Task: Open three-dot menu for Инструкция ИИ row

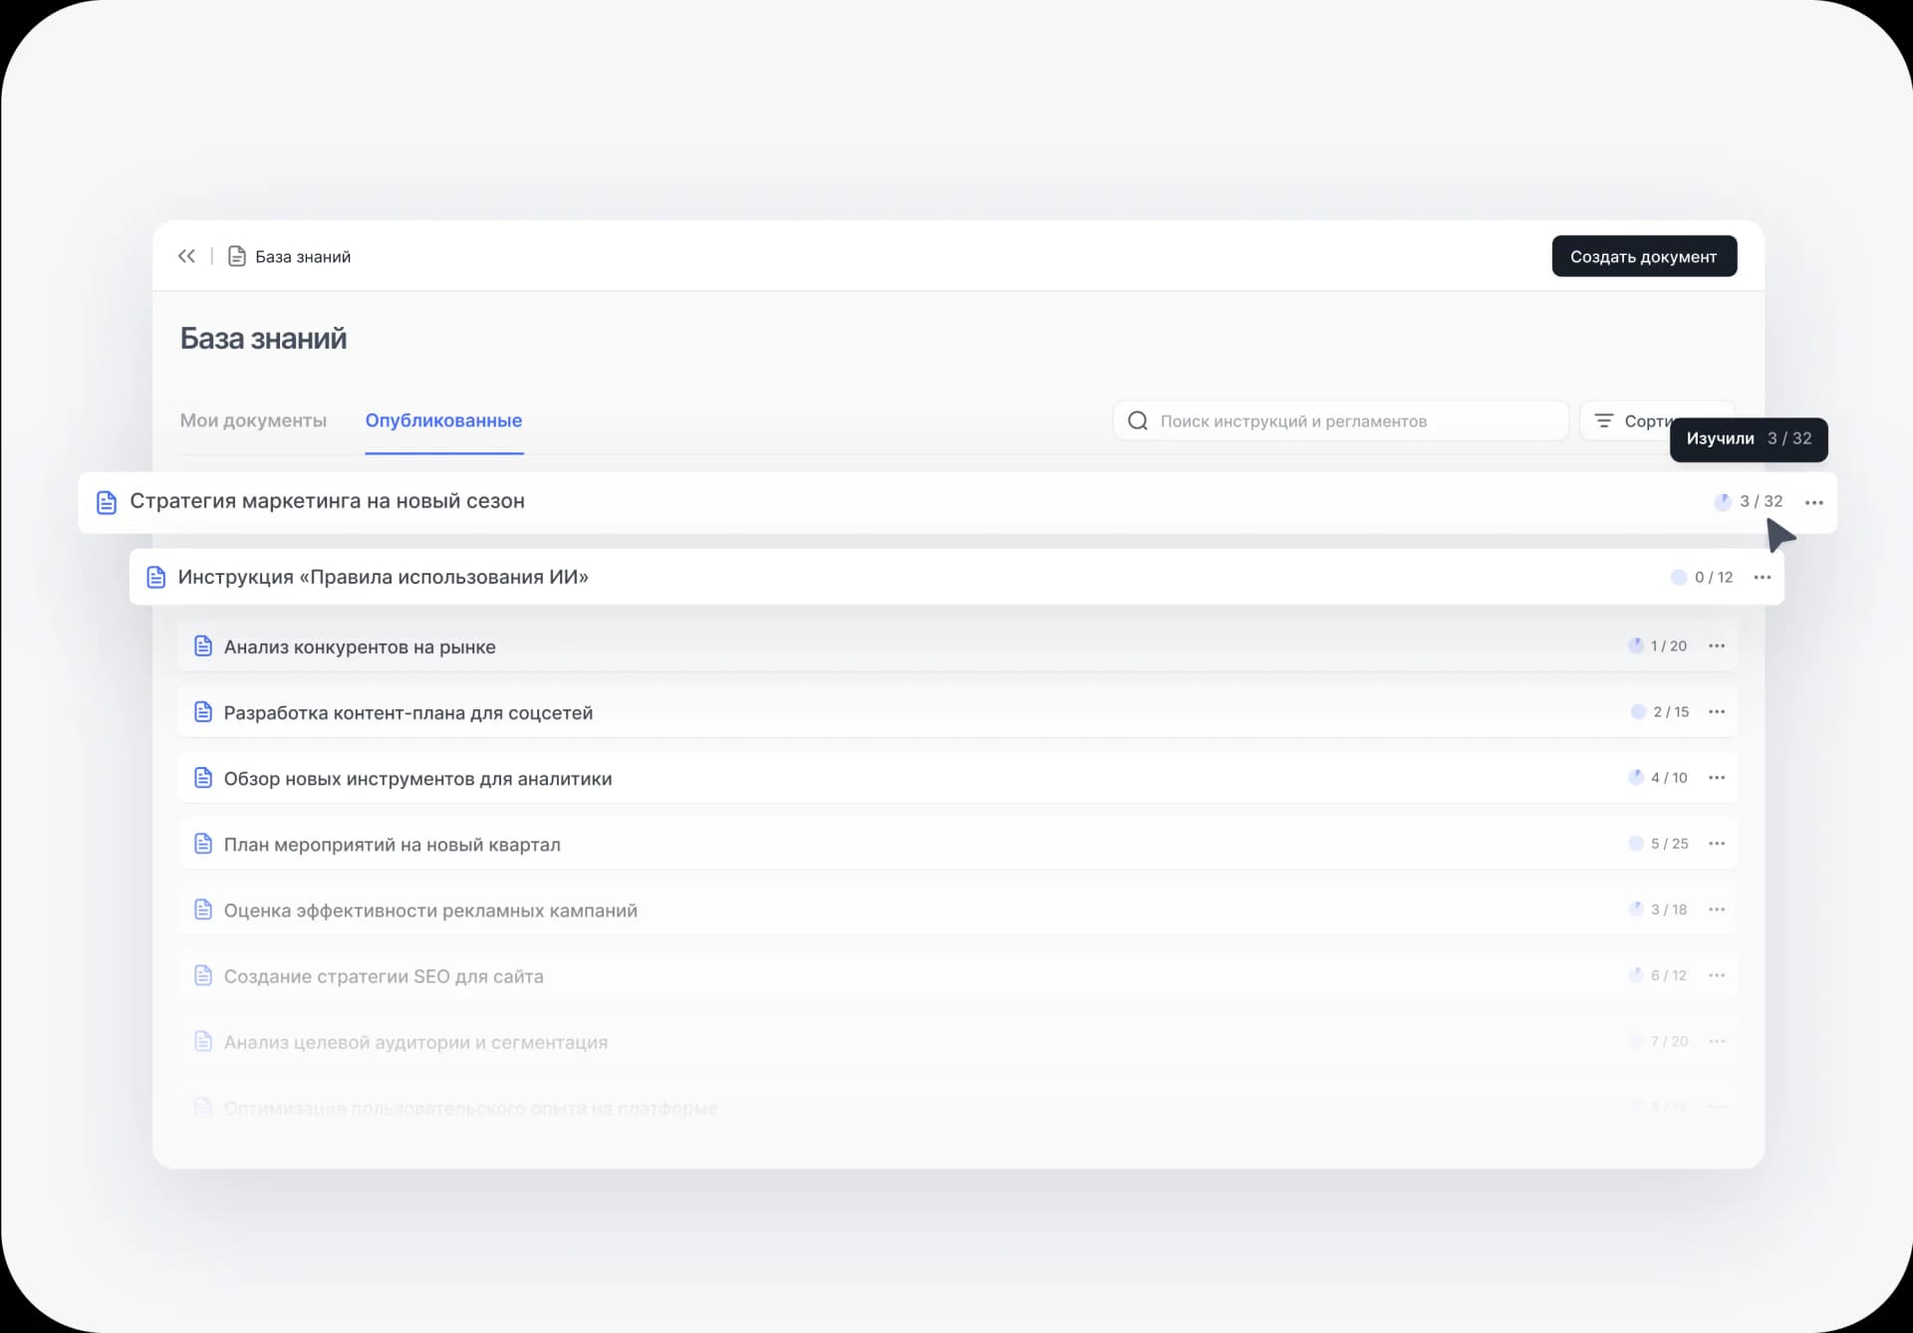Action: click(1762, 578)
